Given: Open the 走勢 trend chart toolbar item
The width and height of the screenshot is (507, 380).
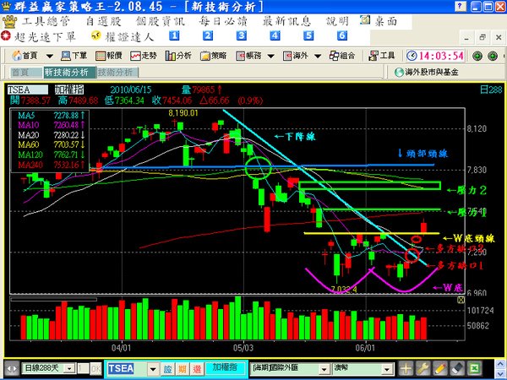Looking at the screenshot, I should (x=144, y=56).
